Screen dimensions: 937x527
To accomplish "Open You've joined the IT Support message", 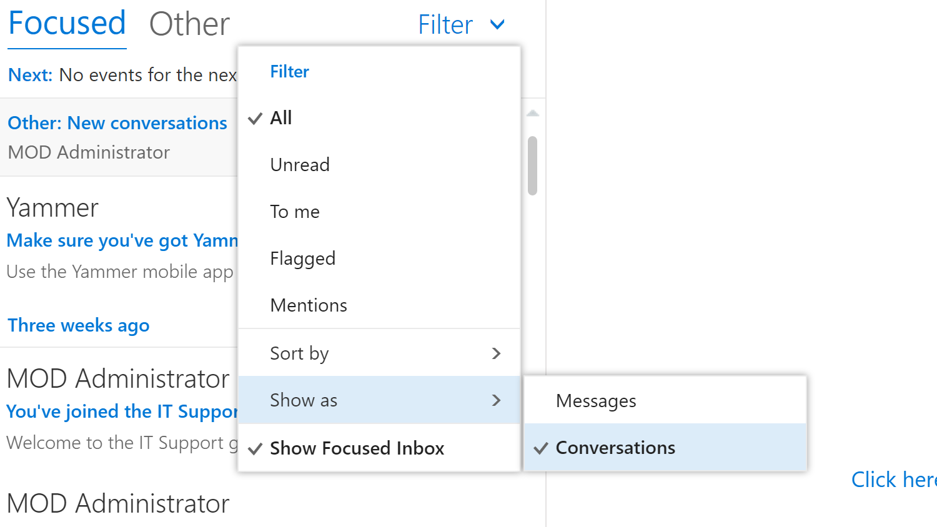I will pyautogui.click(x=122, y=411).
